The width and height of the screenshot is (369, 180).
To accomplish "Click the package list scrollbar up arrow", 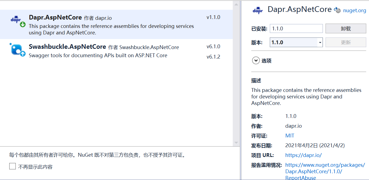I will pyautogui.click(x=236, y=4).
